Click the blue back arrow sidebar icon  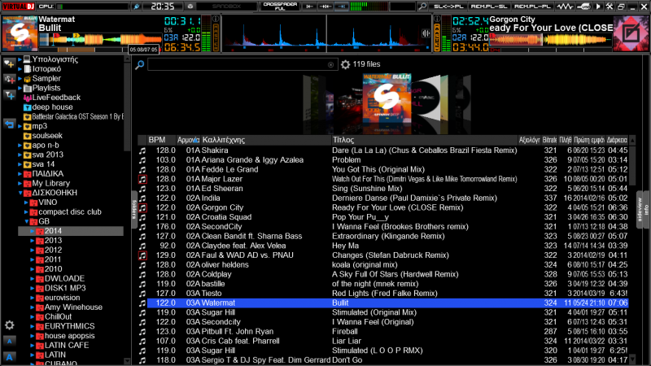(x=9, y=124)
